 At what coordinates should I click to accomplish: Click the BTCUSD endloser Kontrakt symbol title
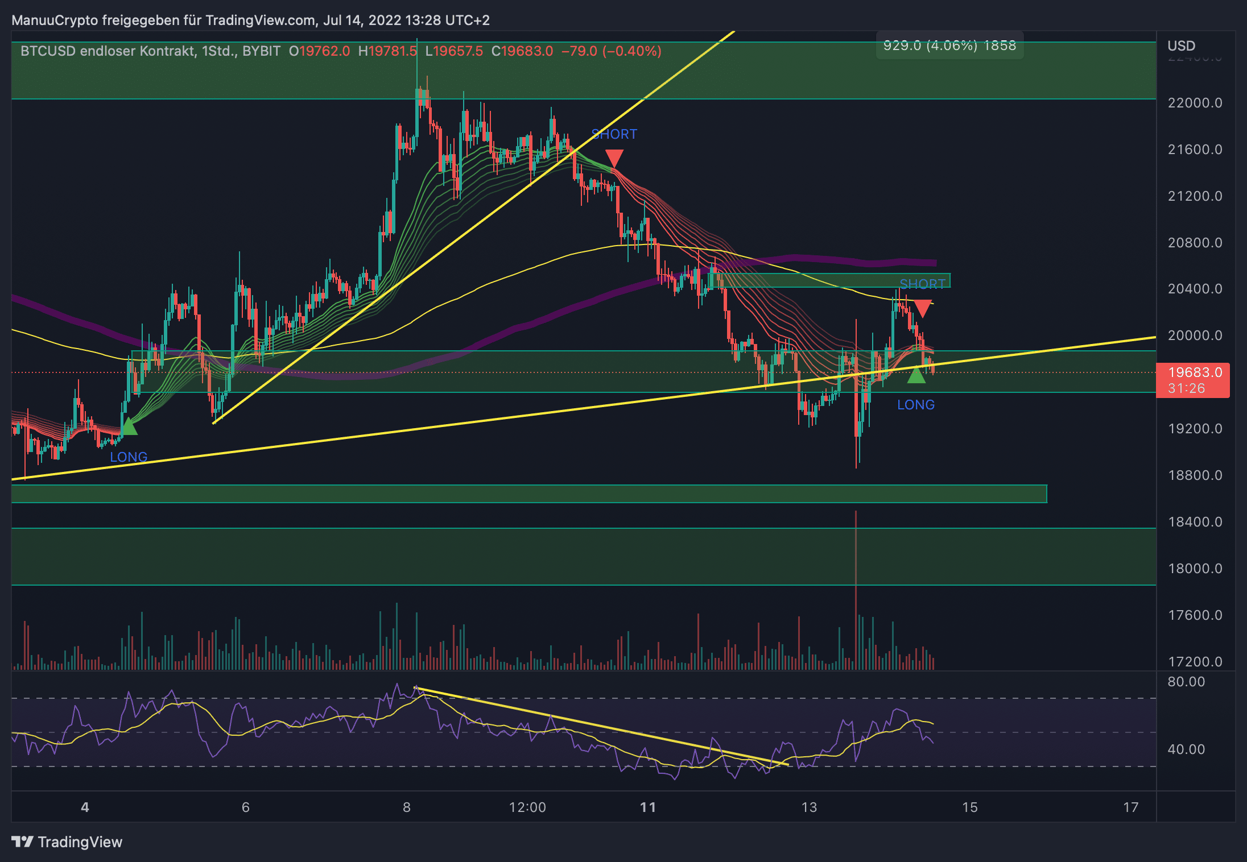[150, 51]
